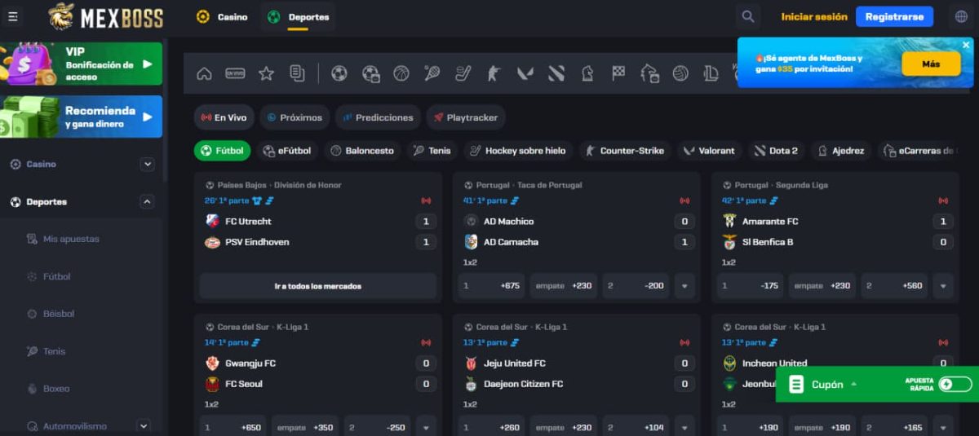Image resolution: width=979 pixels, height=436 pixels.
Task: Open the En Vivo icon in the sports toolbar
Action: pos(235,73)
